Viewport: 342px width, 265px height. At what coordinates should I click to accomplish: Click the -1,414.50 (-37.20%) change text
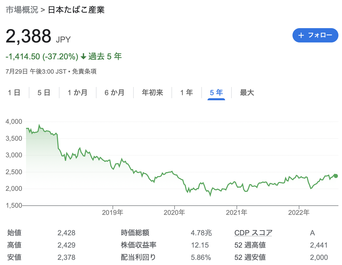(42, 56)
